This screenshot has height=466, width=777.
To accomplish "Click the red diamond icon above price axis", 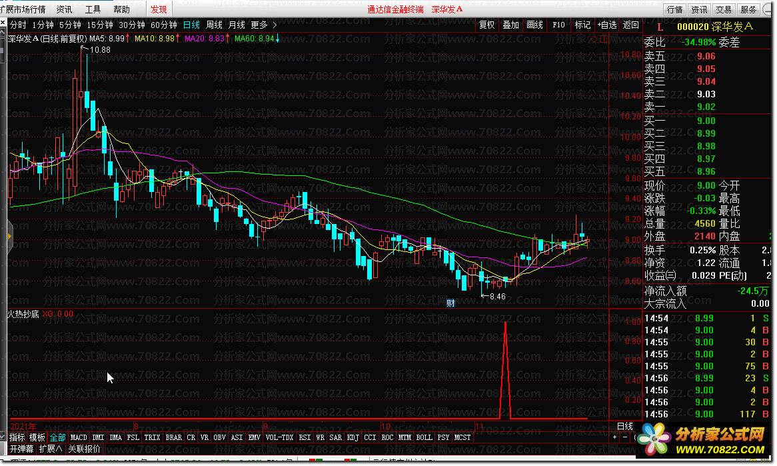I will click(x=594, y=39).
